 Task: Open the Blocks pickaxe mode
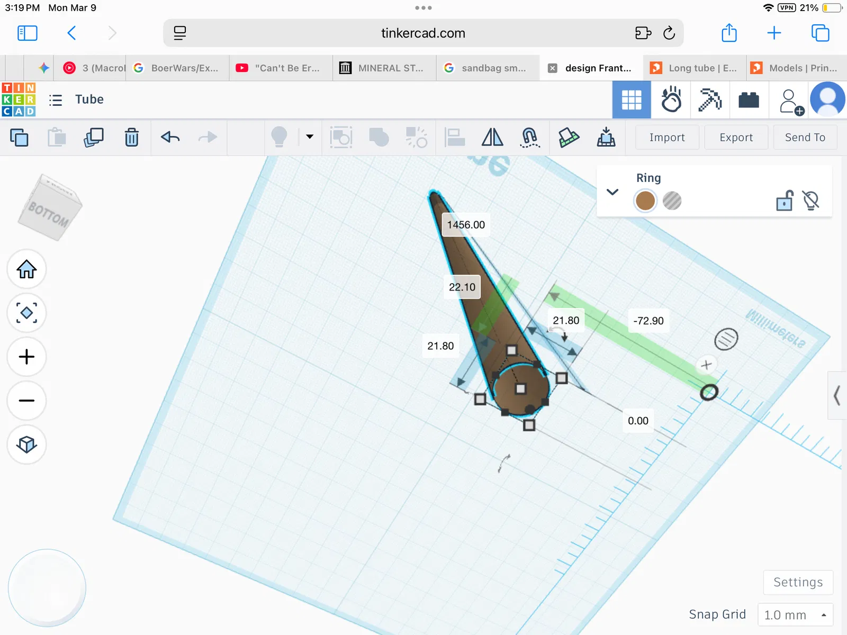point(710,99)
